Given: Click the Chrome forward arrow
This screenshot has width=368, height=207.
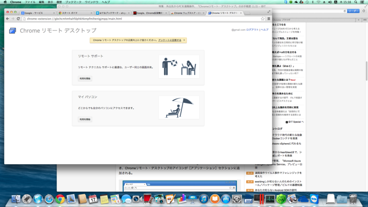Looking at the screenshot, I should click(x=13, y=19).
